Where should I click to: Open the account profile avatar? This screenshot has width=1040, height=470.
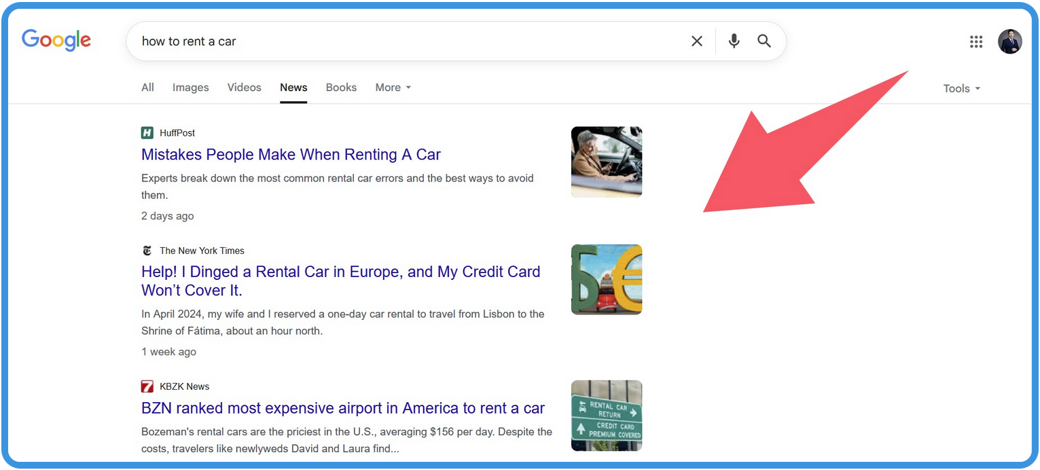click(1010, 41)
